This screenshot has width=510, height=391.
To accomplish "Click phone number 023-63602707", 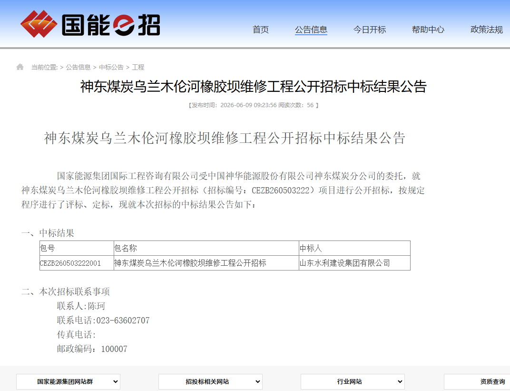I will 123,321.
